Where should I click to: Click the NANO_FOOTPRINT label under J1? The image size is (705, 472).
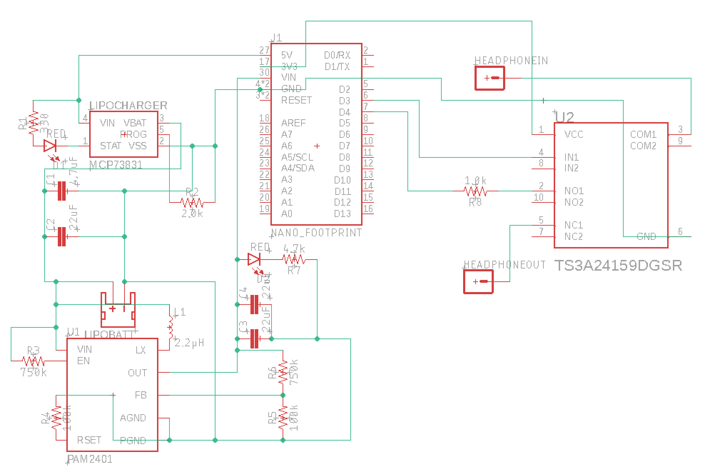pyautogui.click(x=317, y=233)
